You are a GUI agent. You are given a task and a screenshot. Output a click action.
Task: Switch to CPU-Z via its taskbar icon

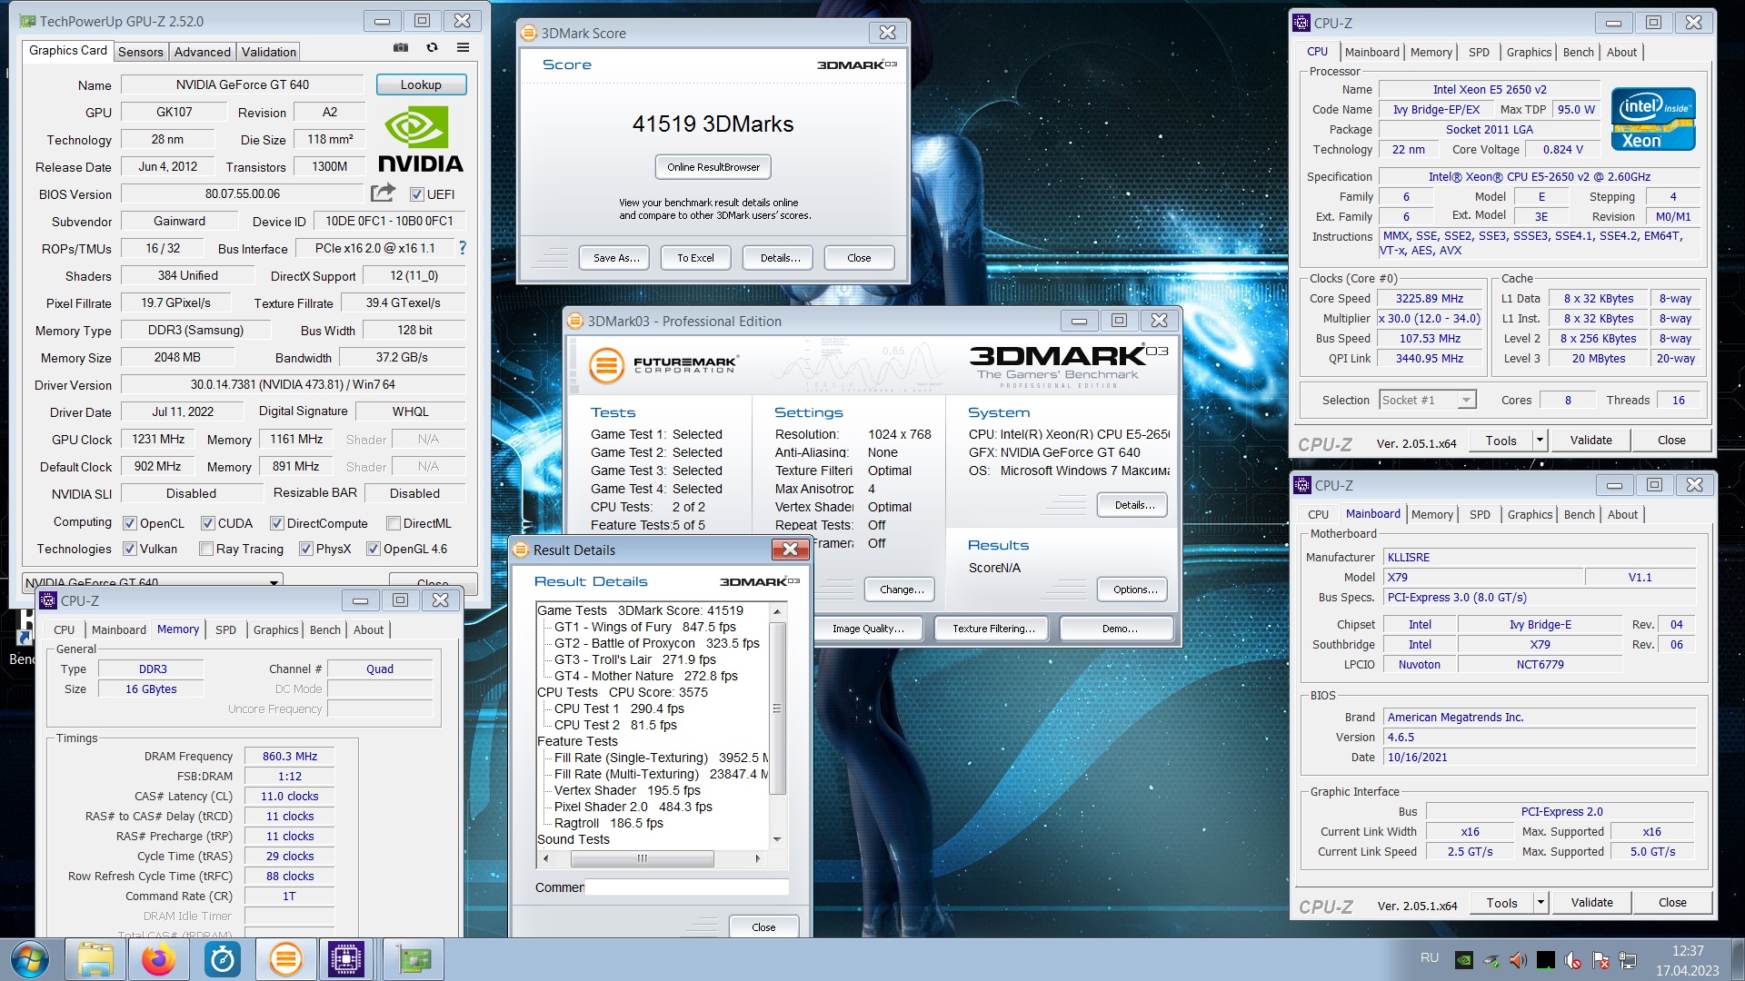pos(346,959)
